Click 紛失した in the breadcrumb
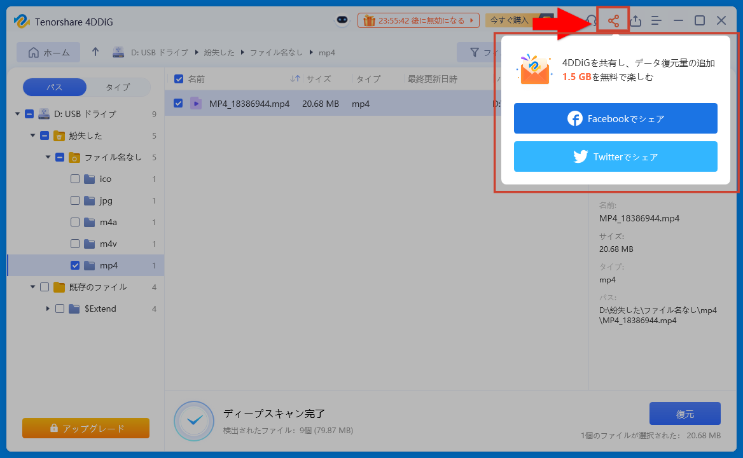This screenshot has width=743, height=458. [x=219, y=53]
